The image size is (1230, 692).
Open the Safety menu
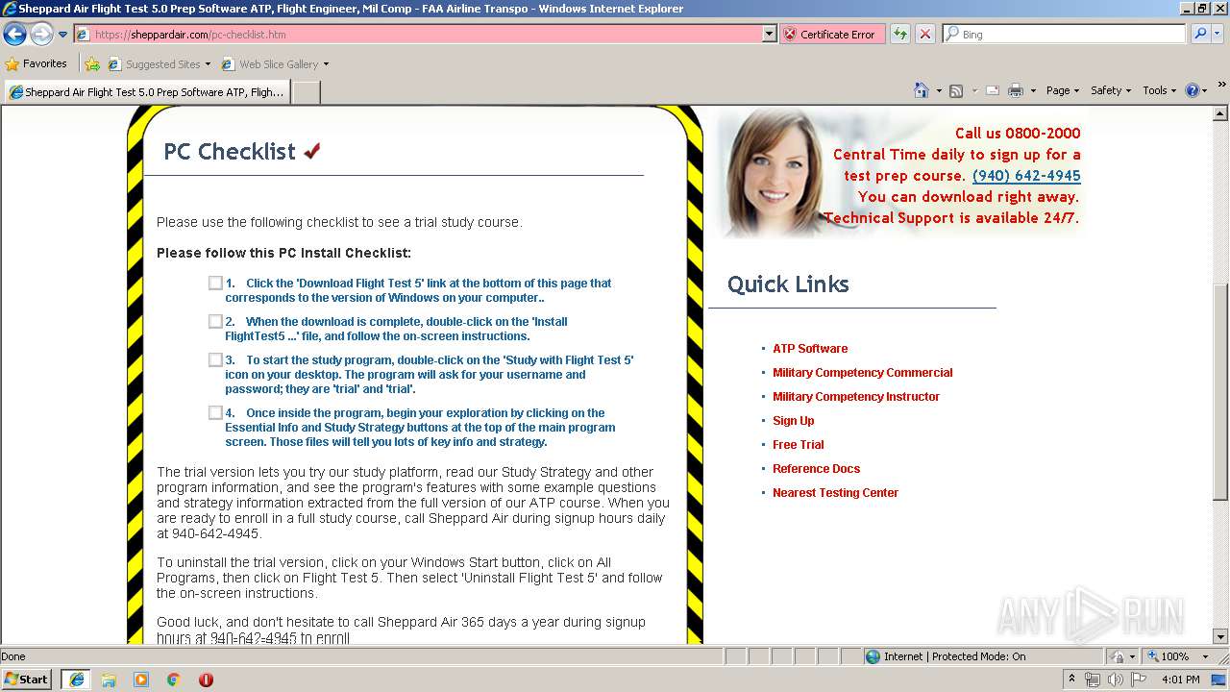tap(1111, 90)
